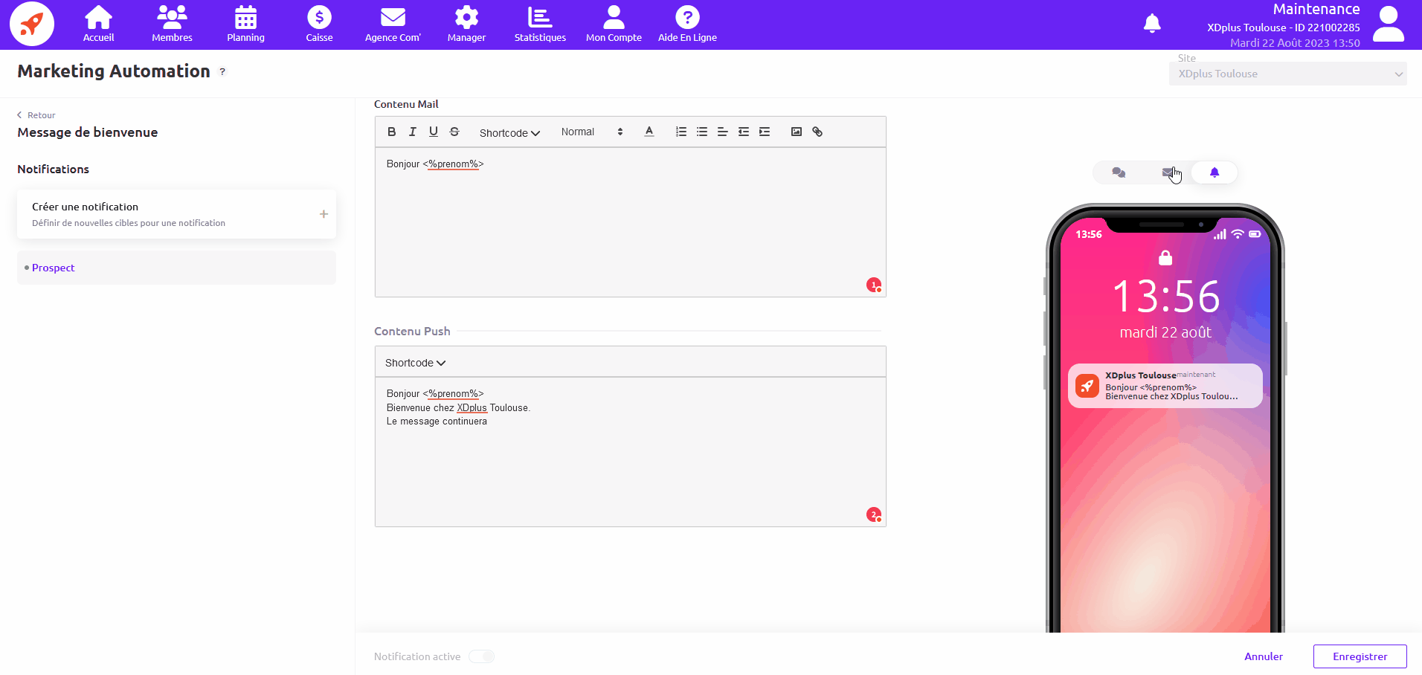Switch preview to SMS chat tab

pos(1119,172)
